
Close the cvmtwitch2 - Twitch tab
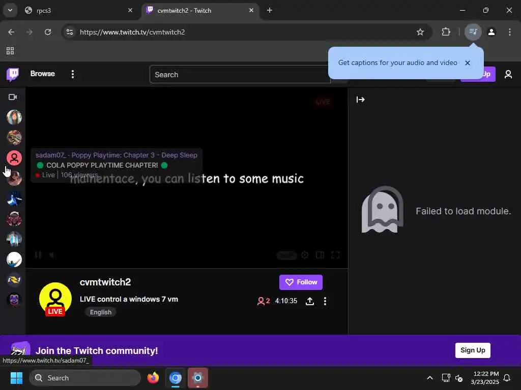pos(251,10)
